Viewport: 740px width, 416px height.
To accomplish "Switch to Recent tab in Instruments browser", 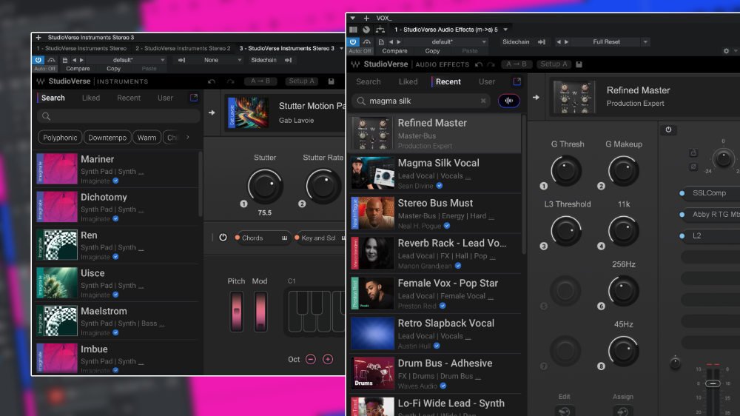I will pos(129,98).
